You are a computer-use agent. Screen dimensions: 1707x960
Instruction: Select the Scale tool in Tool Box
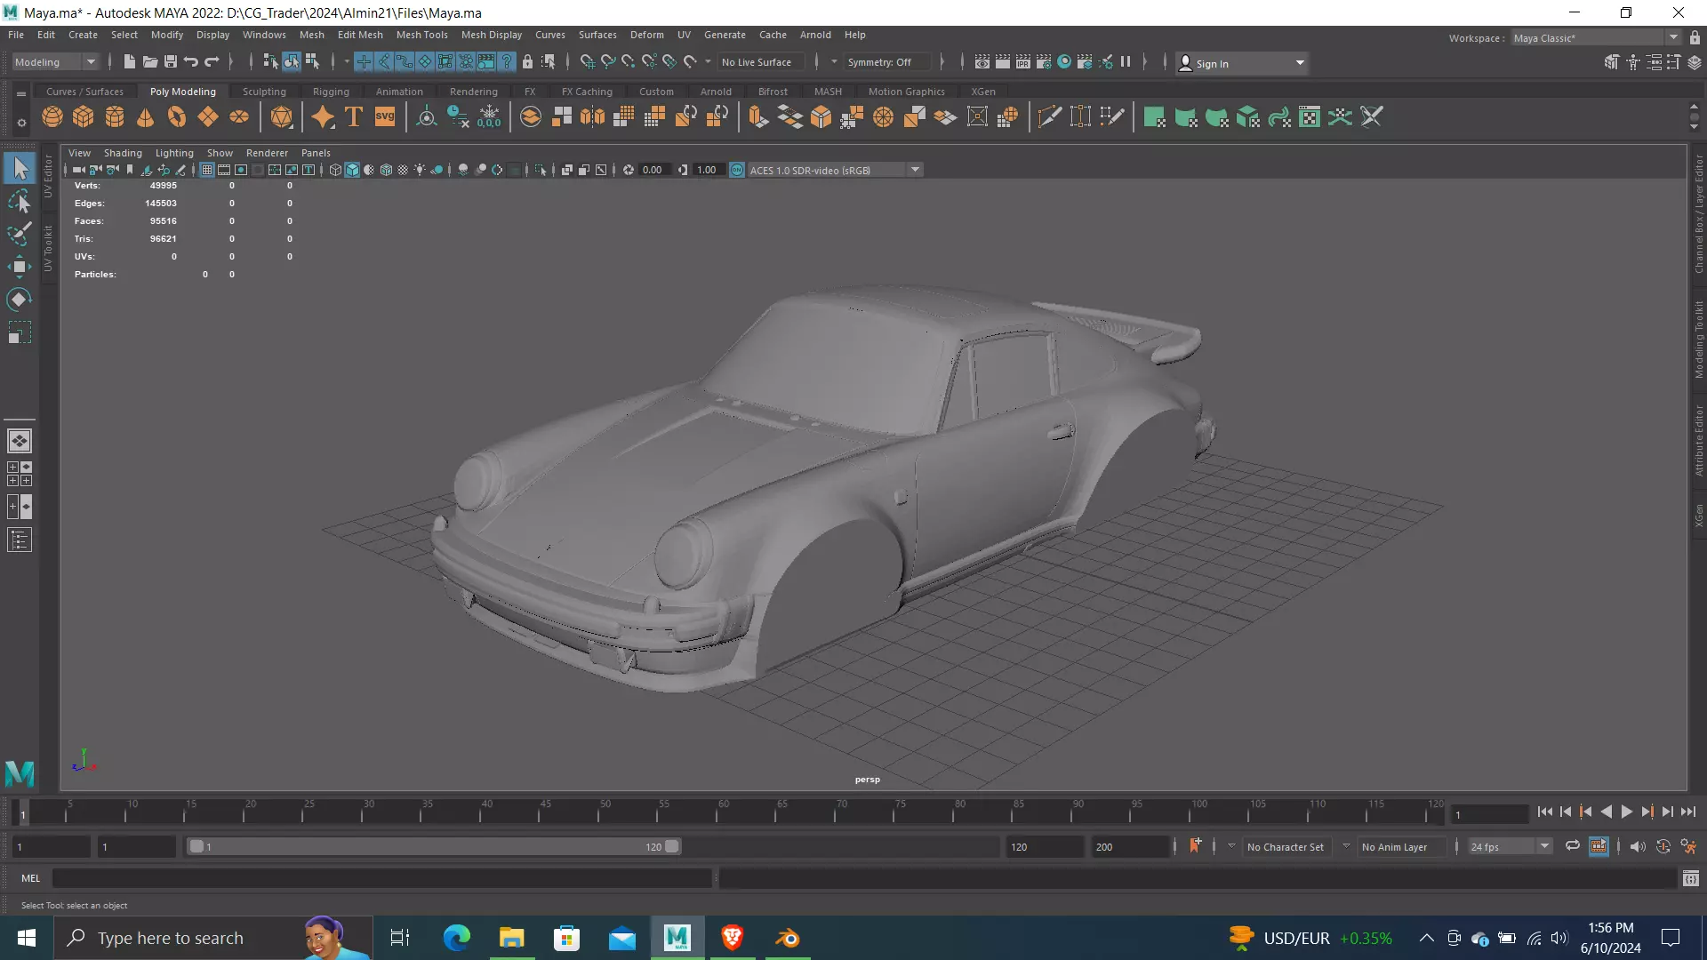tap(20, 332)
